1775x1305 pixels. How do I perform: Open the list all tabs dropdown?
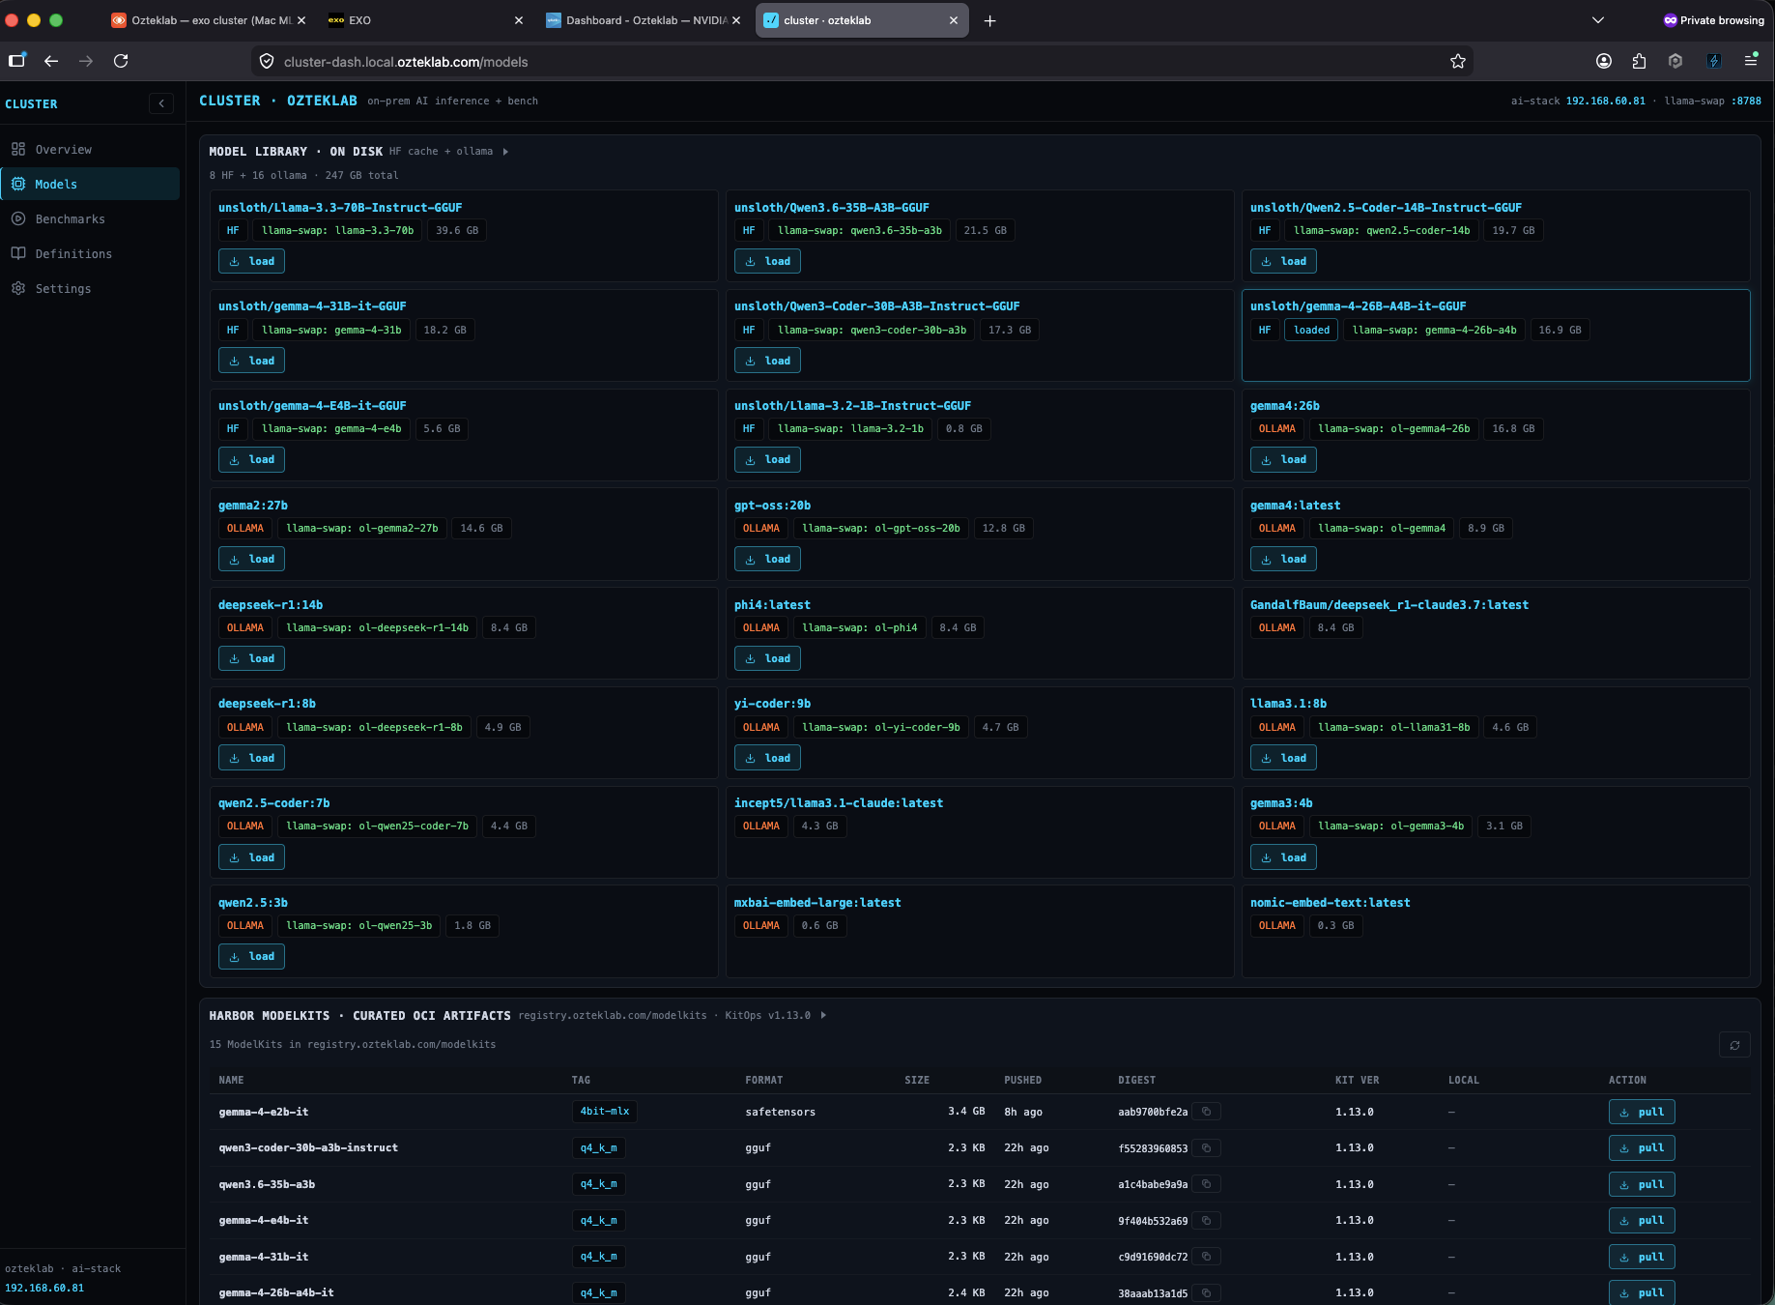(x=1598, y=20)
